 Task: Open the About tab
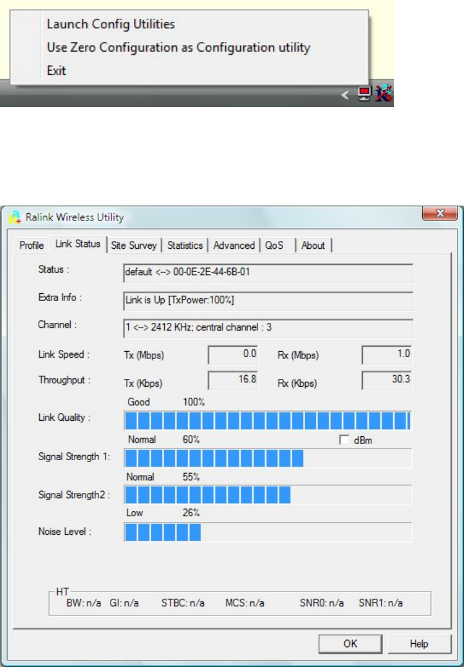point(313,246)
